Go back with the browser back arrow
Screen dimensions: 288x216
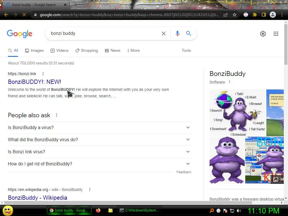6,15
